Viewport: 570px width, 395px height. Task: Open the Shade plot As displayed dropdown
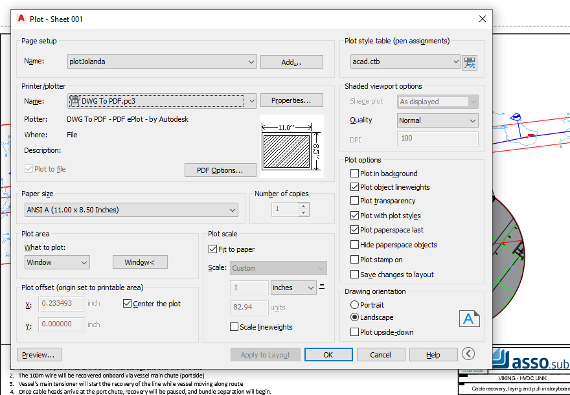point(438,102)
